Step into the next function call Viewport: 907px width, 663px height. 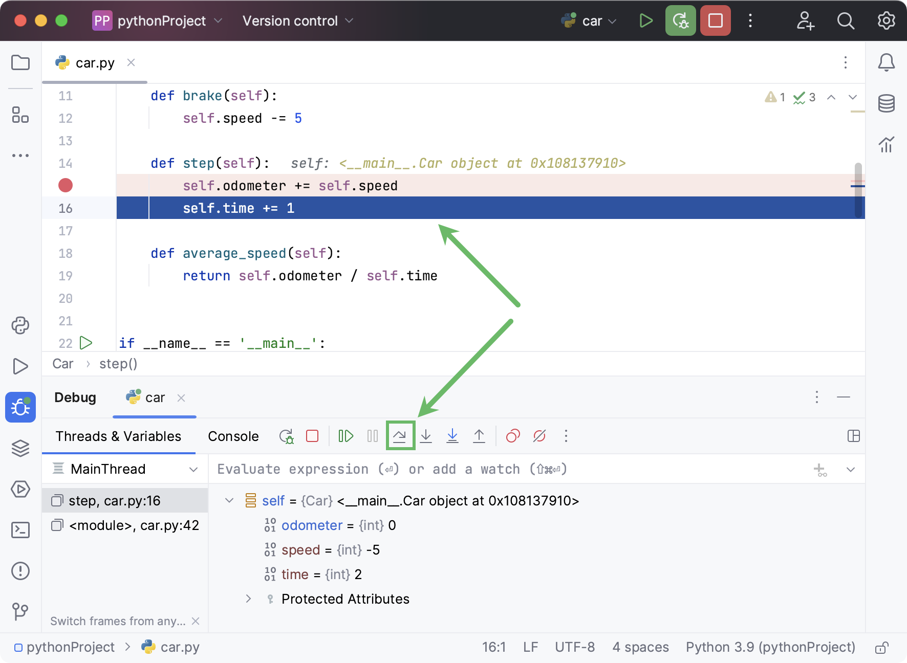click(426, 436)
